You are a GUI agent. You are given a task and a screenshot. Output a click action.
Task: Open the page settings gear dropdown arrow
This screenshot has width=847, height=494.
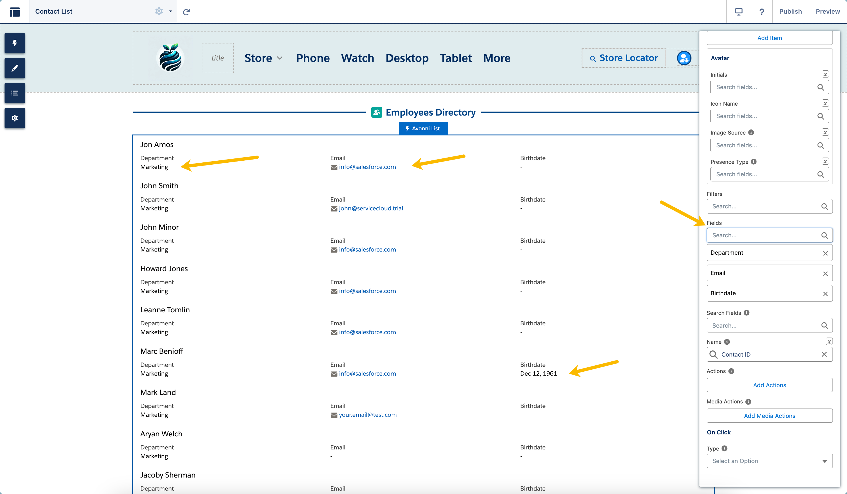[170, 11]
